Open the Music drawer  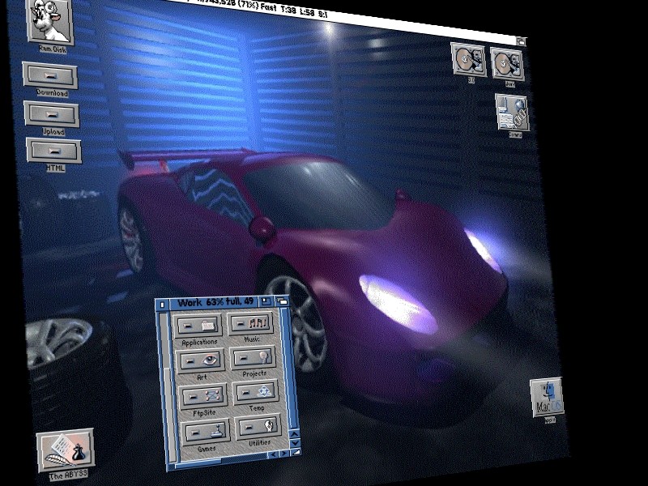point(252,324)
